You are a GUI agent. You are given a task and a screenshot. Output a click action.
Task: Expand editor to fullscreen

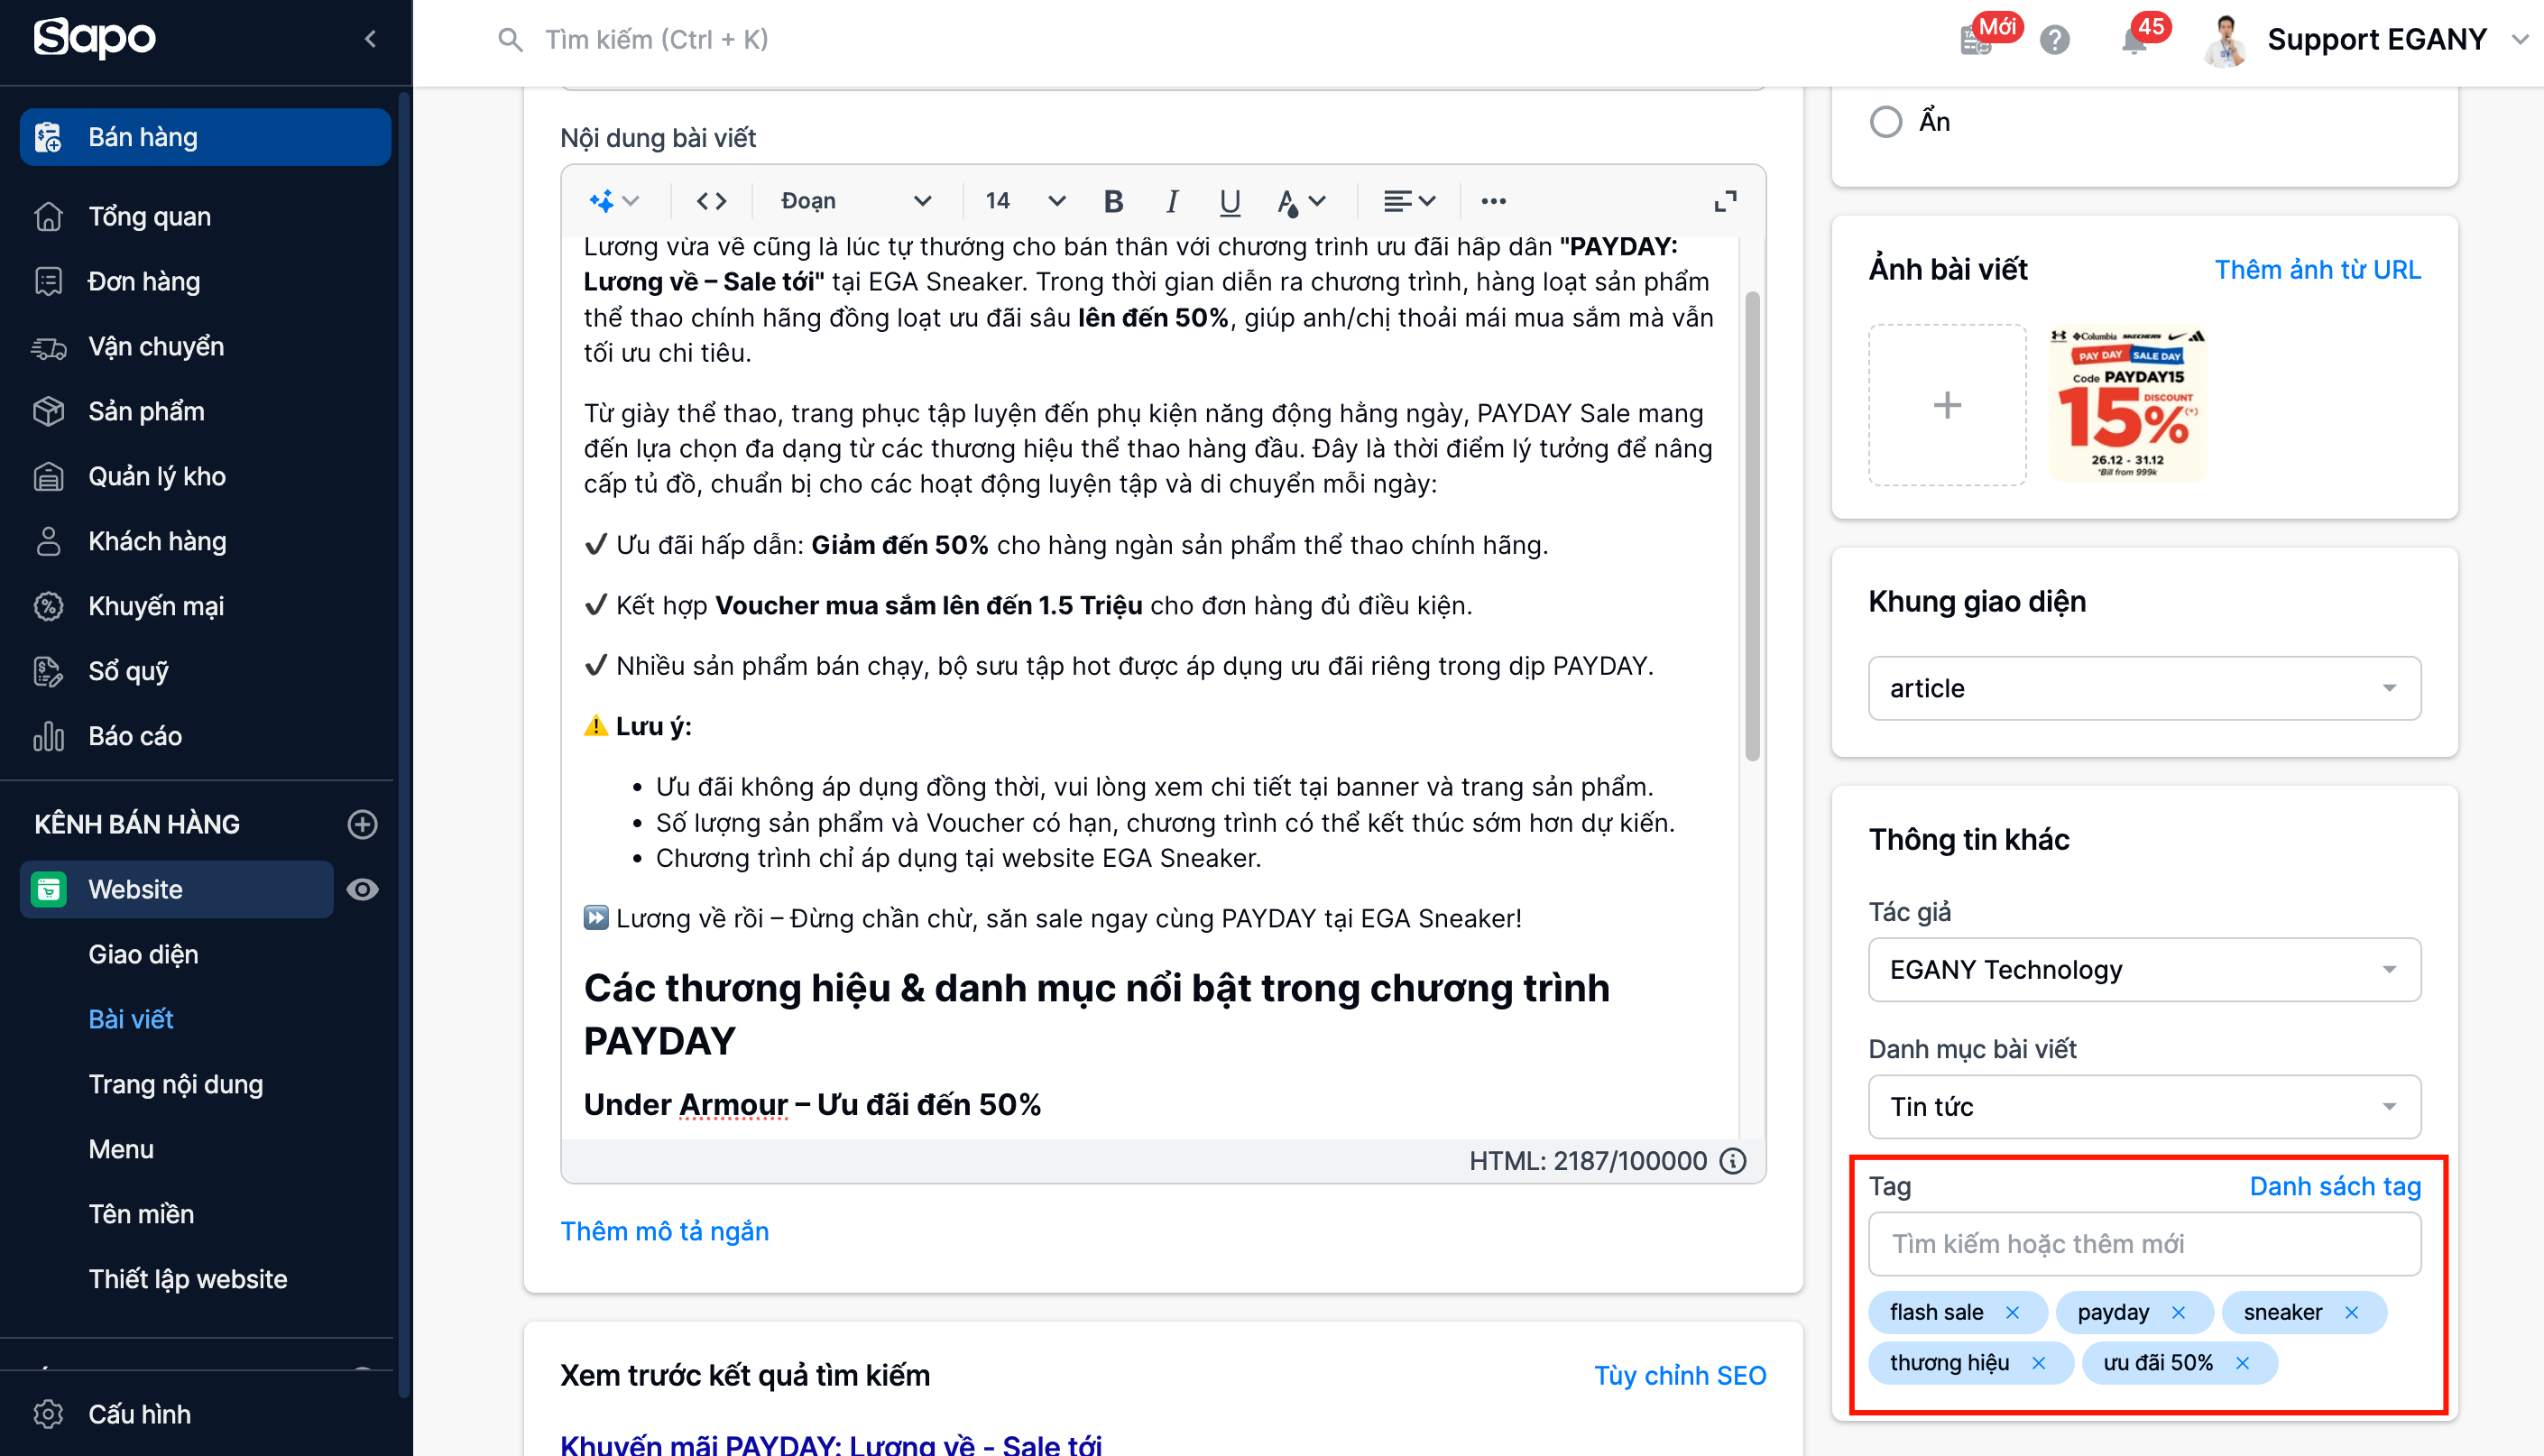pos(1725,201)
